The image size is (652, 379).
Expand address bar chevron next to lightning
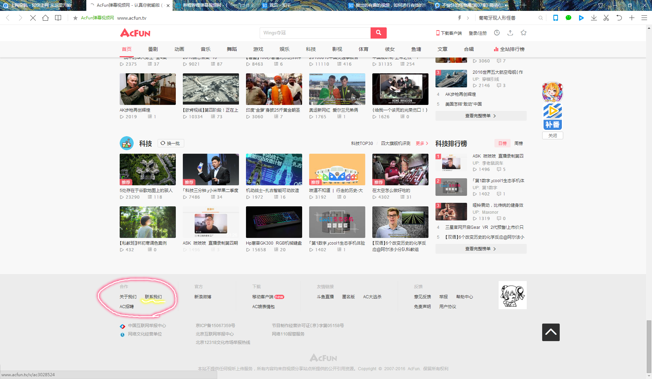coord(468,18)
